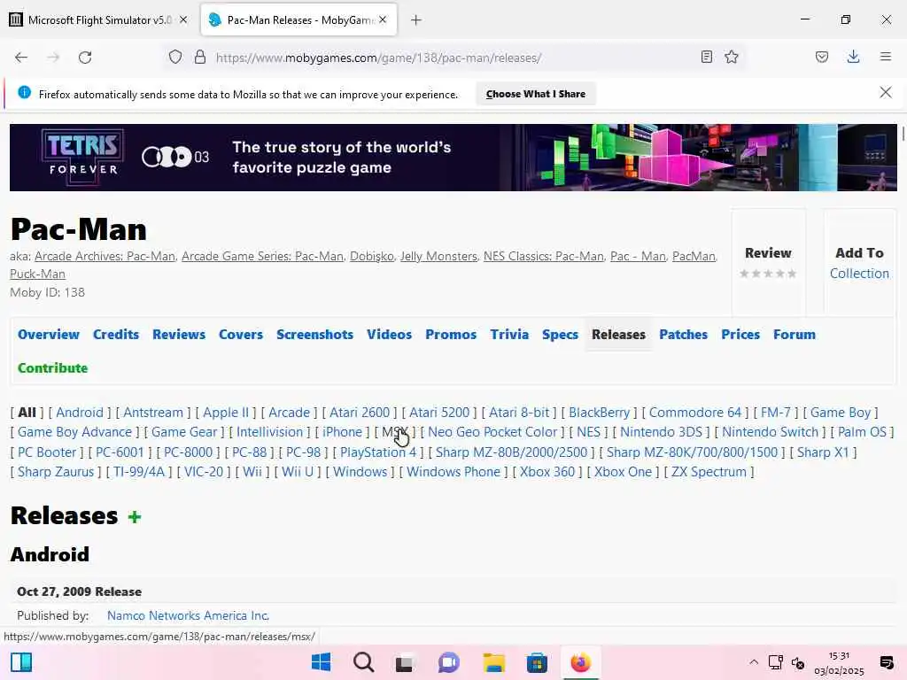This screenshot has width=907, height=680.
Task: Open the Windows Start menu
Action: (321, 662)
